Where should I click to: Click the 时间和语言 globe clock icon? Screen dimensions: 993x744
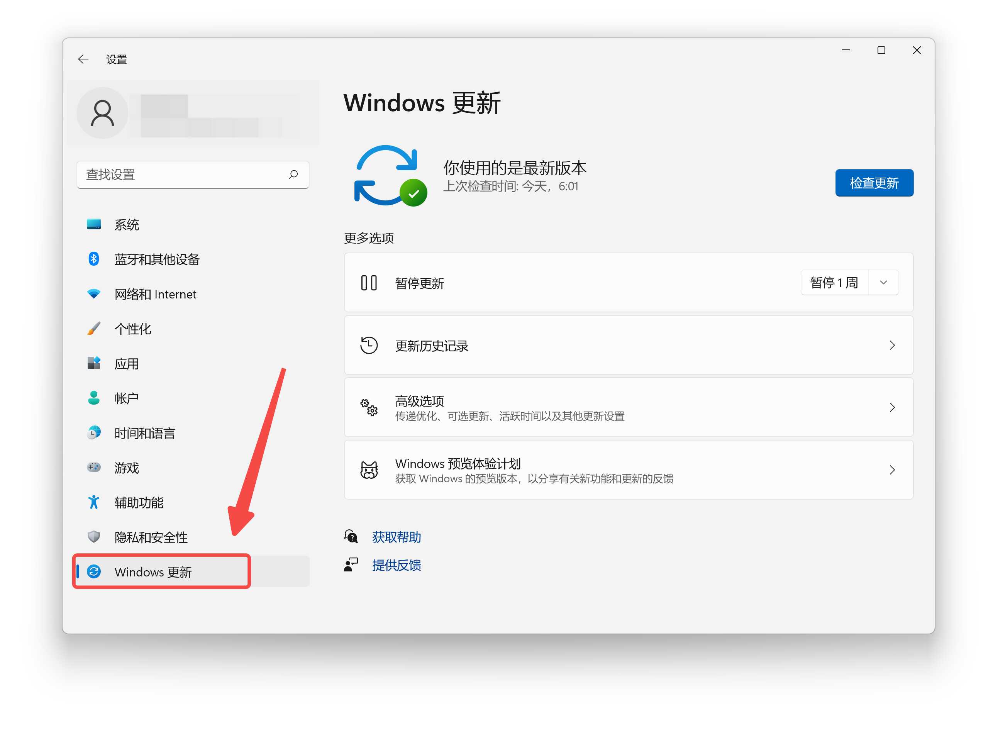94,432
